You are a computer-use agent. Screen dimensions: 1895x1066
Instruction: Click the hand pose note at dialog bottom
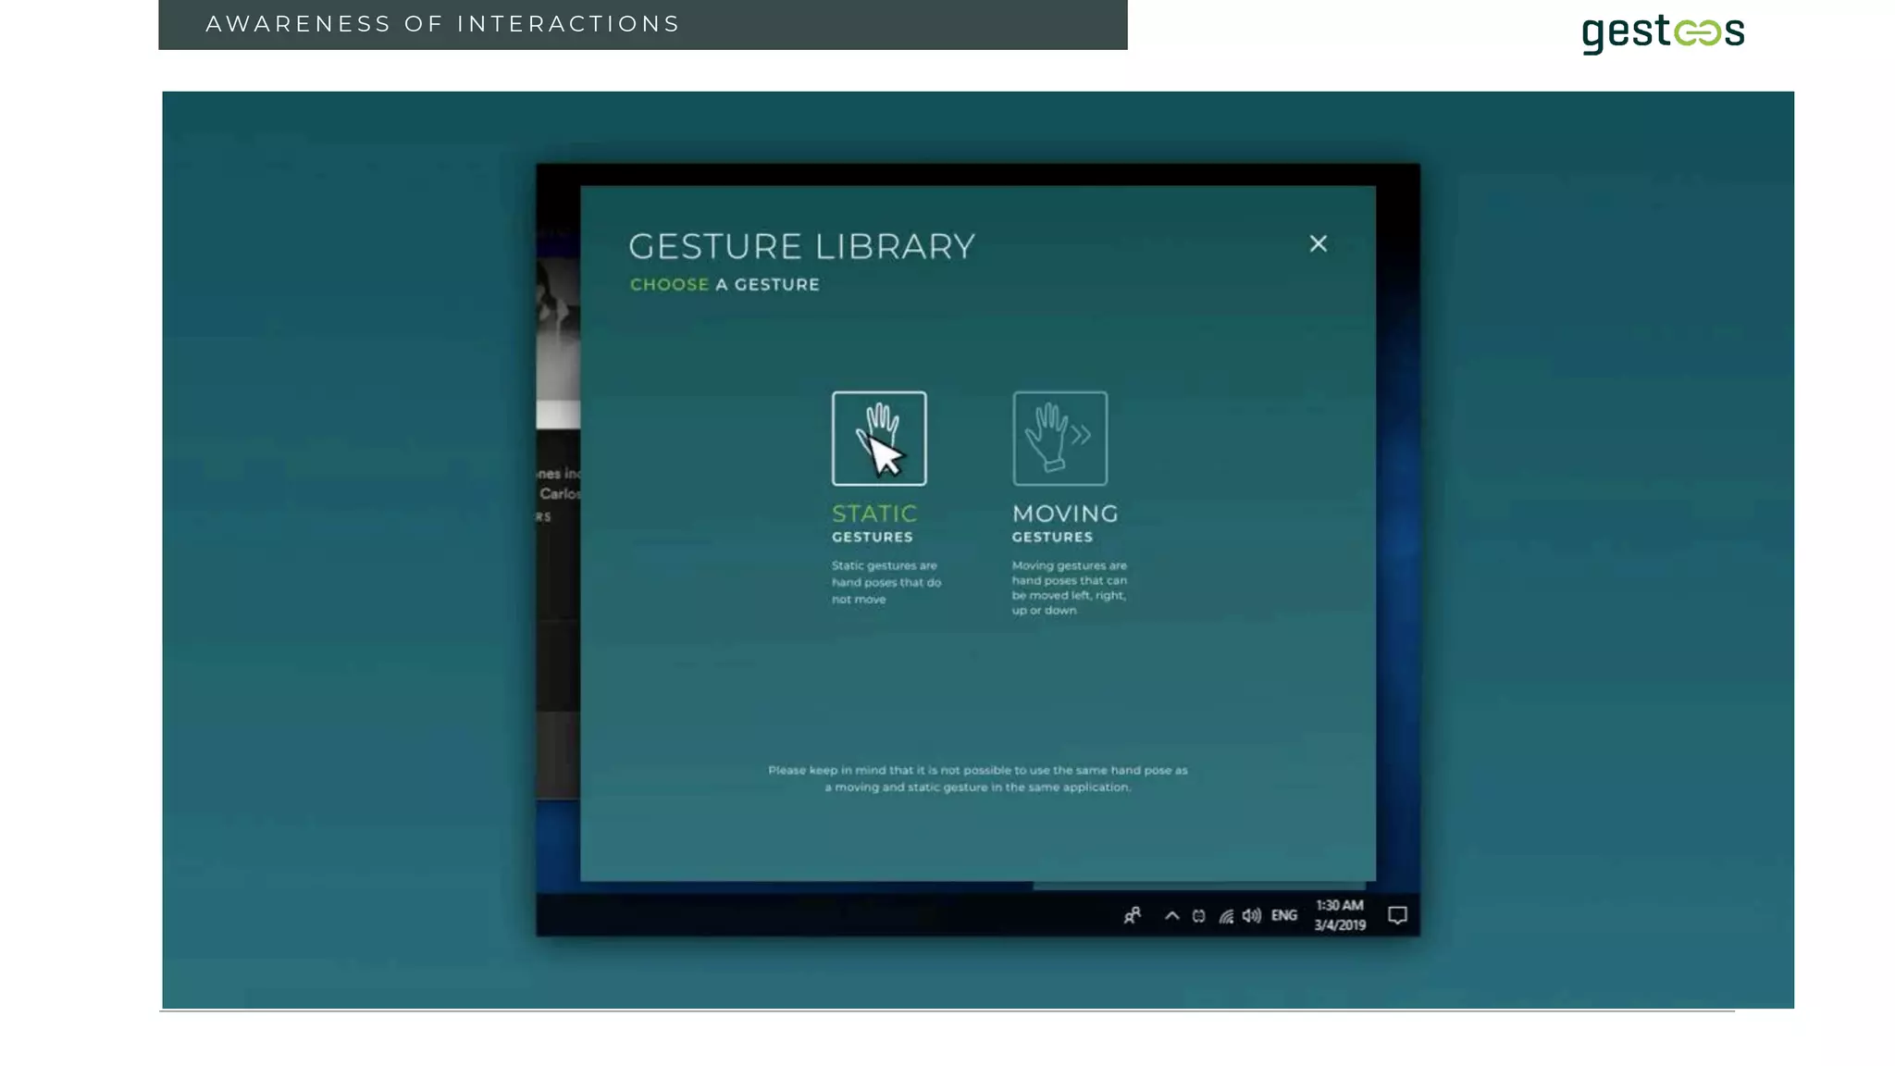point(977,778)
